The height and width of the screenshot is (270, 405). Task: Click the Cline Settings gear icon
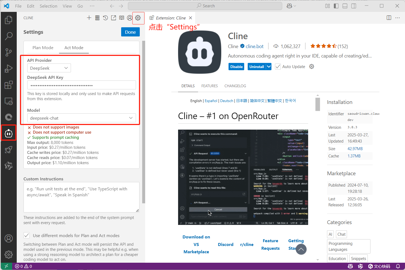coord(138,18)
